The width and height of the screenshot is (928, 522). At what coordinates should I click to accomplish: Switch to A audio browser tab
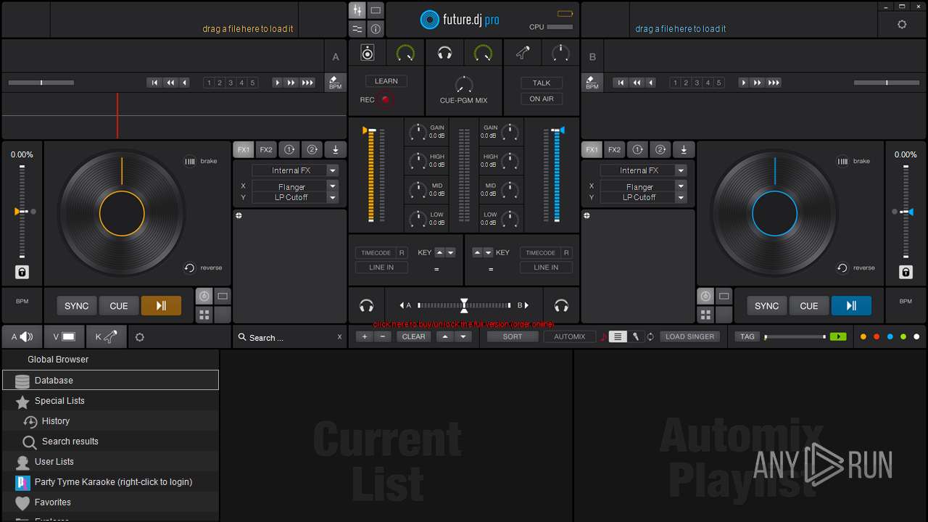coord(22,336)
